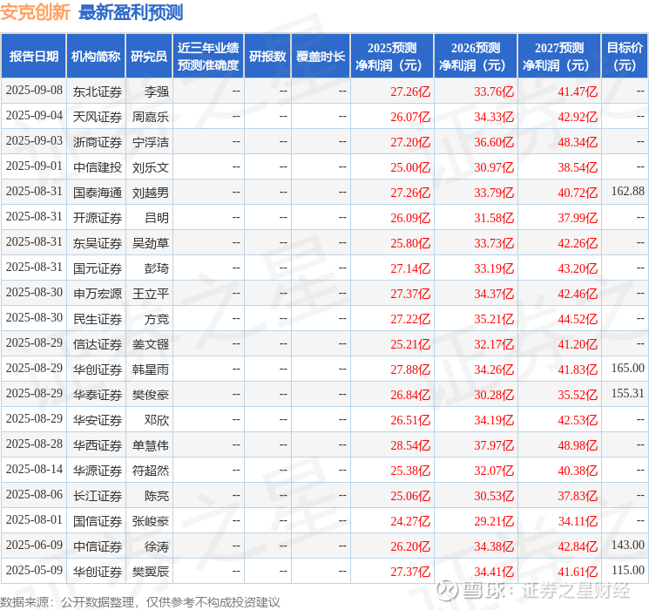Click the 34.11亿 2027 profit value
649x610 pixels.
click(578, 521)
